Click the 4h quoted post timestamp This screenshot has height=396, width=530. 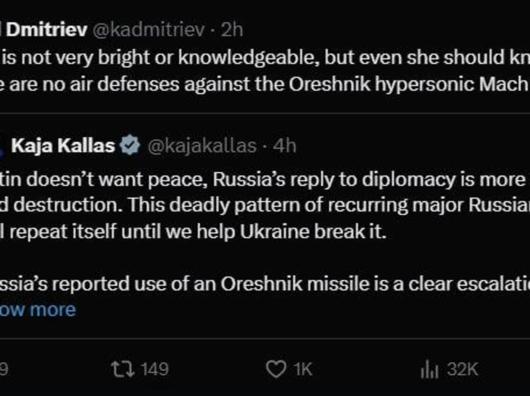pos(285,145)
